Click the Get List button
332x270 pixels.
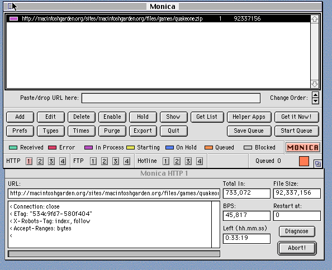click(x=207, y=117)
